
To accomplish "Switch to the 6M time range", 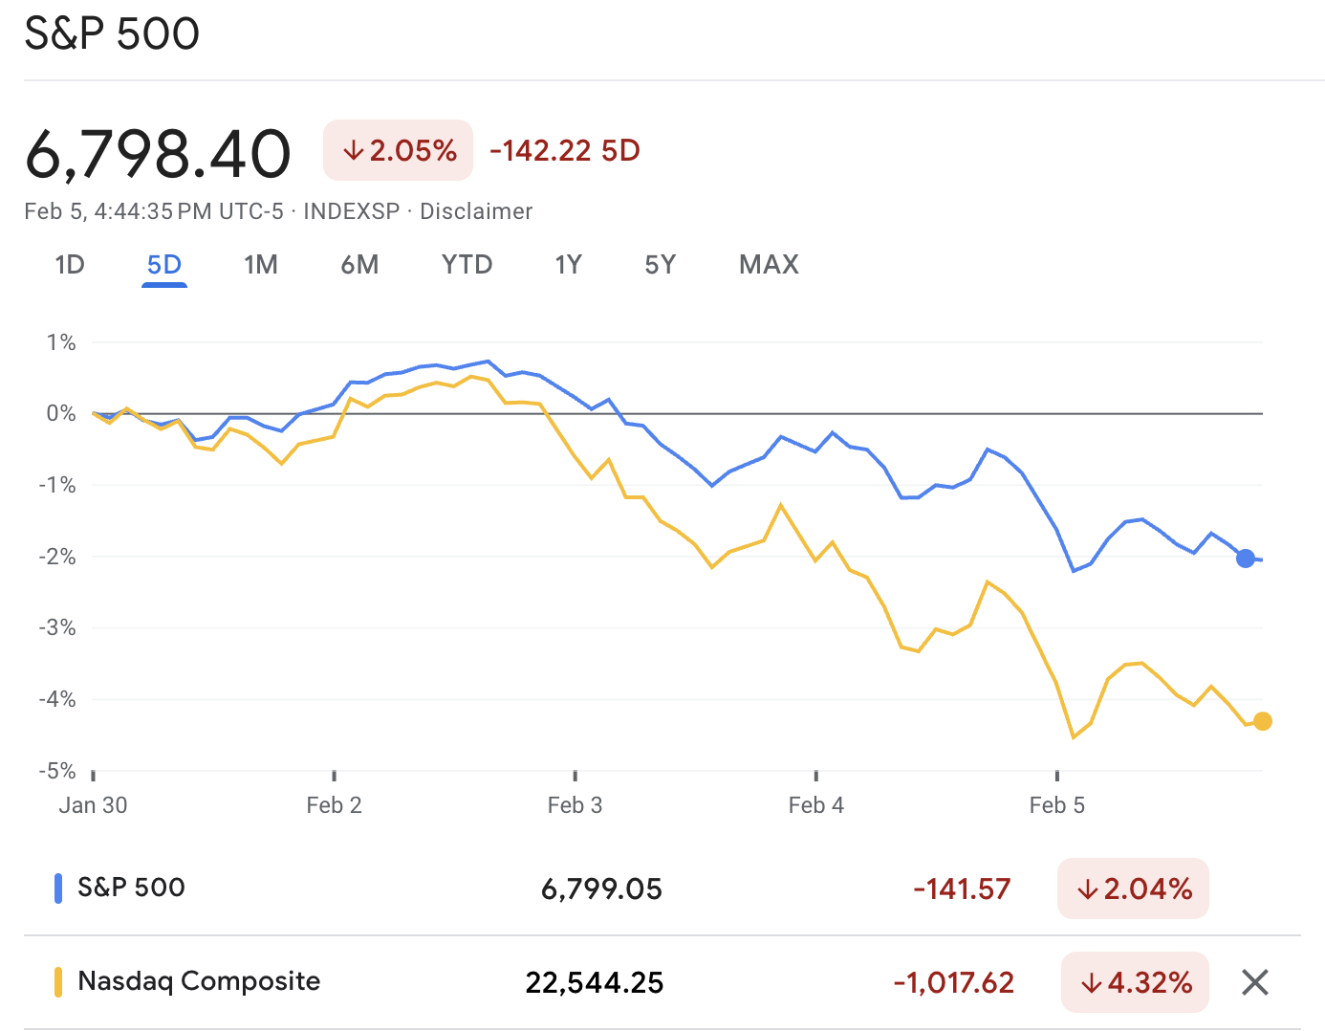I will pyautogui.click(x=359, y=265).
